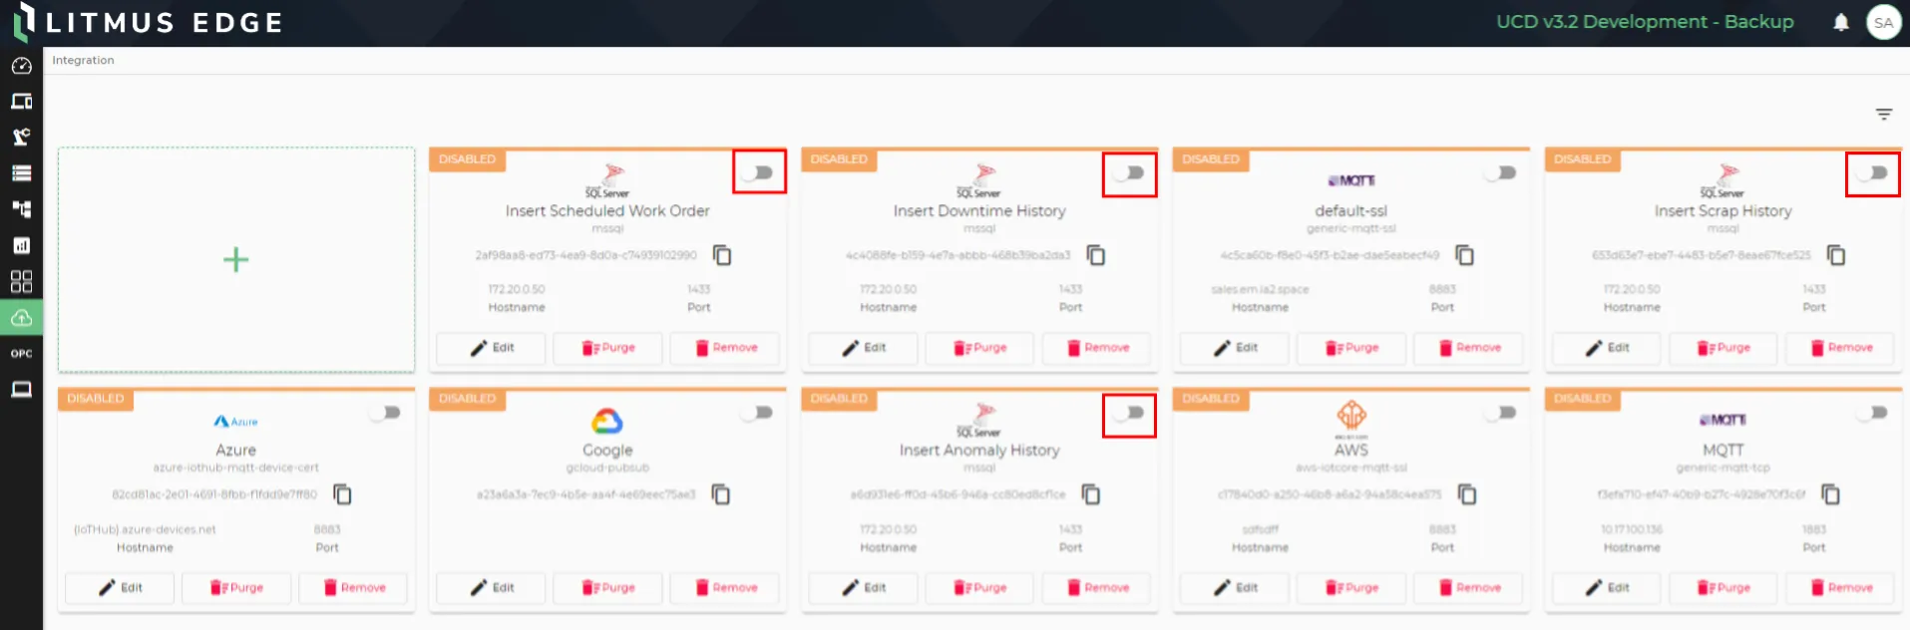Remove the default-ssl connector
This screenshot has height=630, width=1910.
(1469, 348)
